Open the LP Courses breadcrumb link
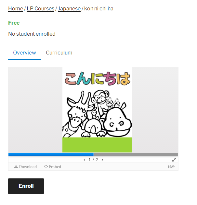Viewport: 197px width, 205px height. 40,9
